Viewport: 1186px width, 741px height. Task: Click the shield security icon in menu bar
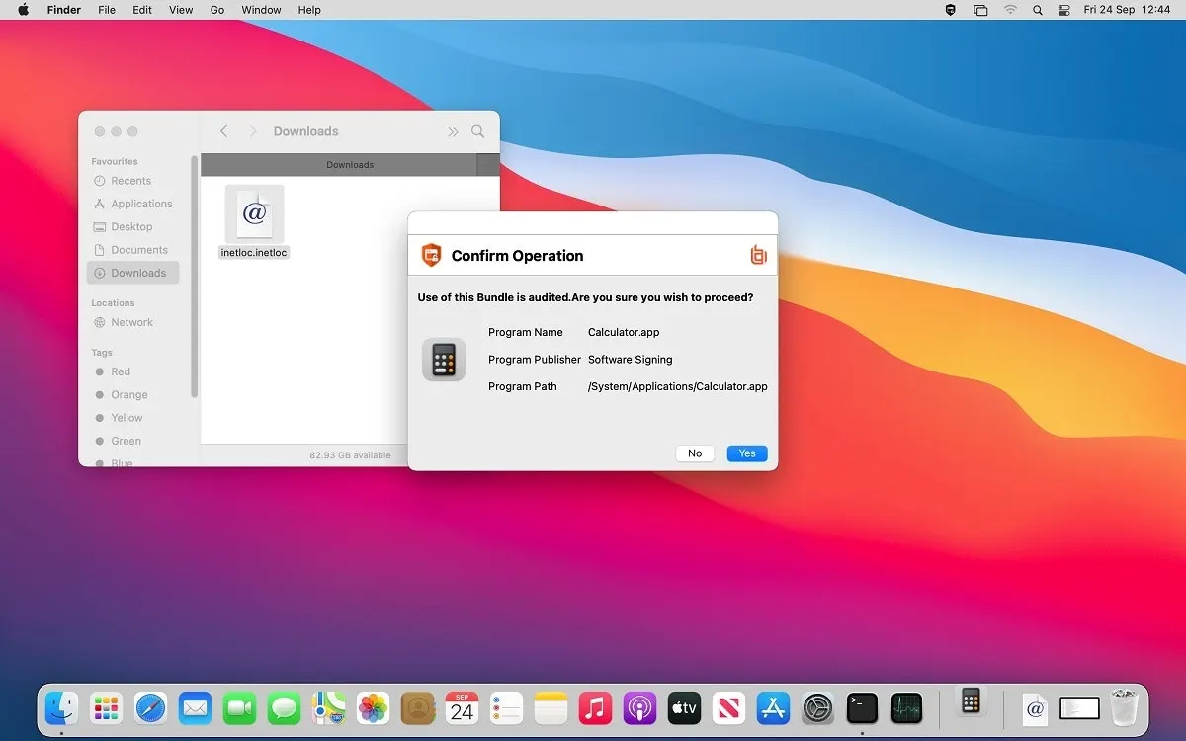coord(951,10)
